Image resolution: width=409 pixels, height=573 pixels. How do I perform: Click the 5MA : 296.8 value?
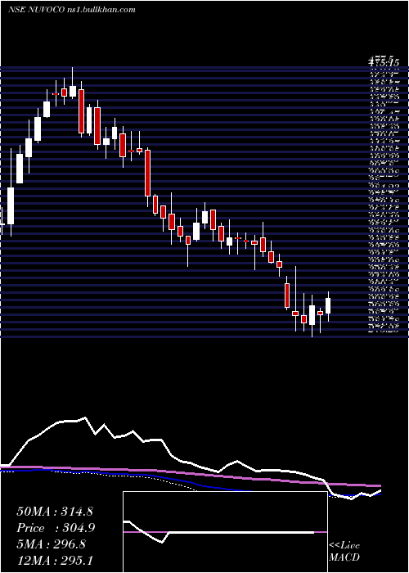[51, 544]
